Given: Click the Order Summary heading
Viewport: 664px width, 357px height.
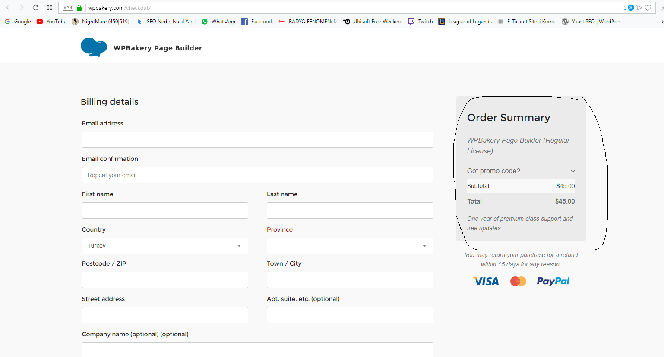Looking at the screenshot, I should (x=509, y=118).
